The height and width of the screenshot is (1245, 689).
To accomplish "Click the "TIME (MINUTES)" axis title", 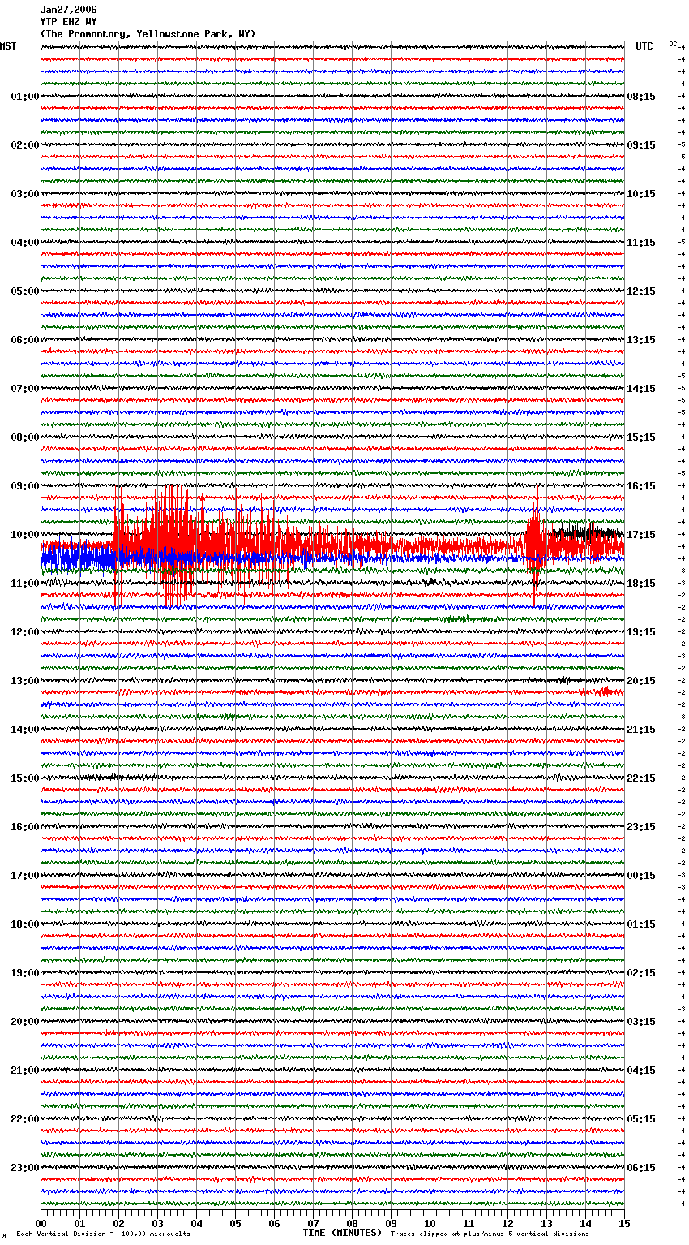I will click(x=342, y=1233).
